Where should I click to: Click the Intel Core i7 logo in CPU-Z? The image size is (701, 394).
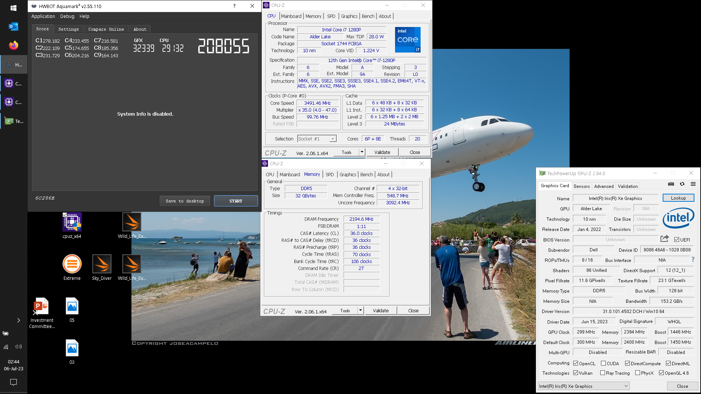click(x=407, y=39)
